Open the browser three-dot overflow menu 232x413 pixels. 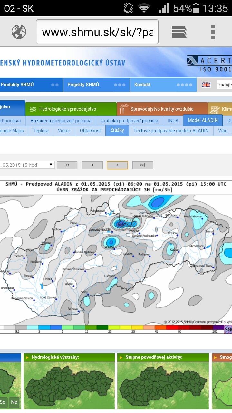click(x=213, y=32)
